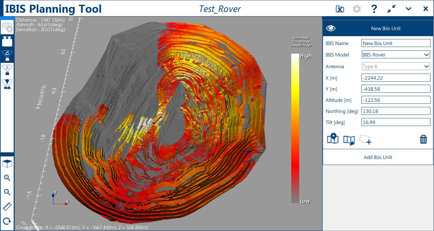Viewport: 434px width, 231px height.
Task: Zoom out with the magnifier minus
Action: tap(7, 192)
